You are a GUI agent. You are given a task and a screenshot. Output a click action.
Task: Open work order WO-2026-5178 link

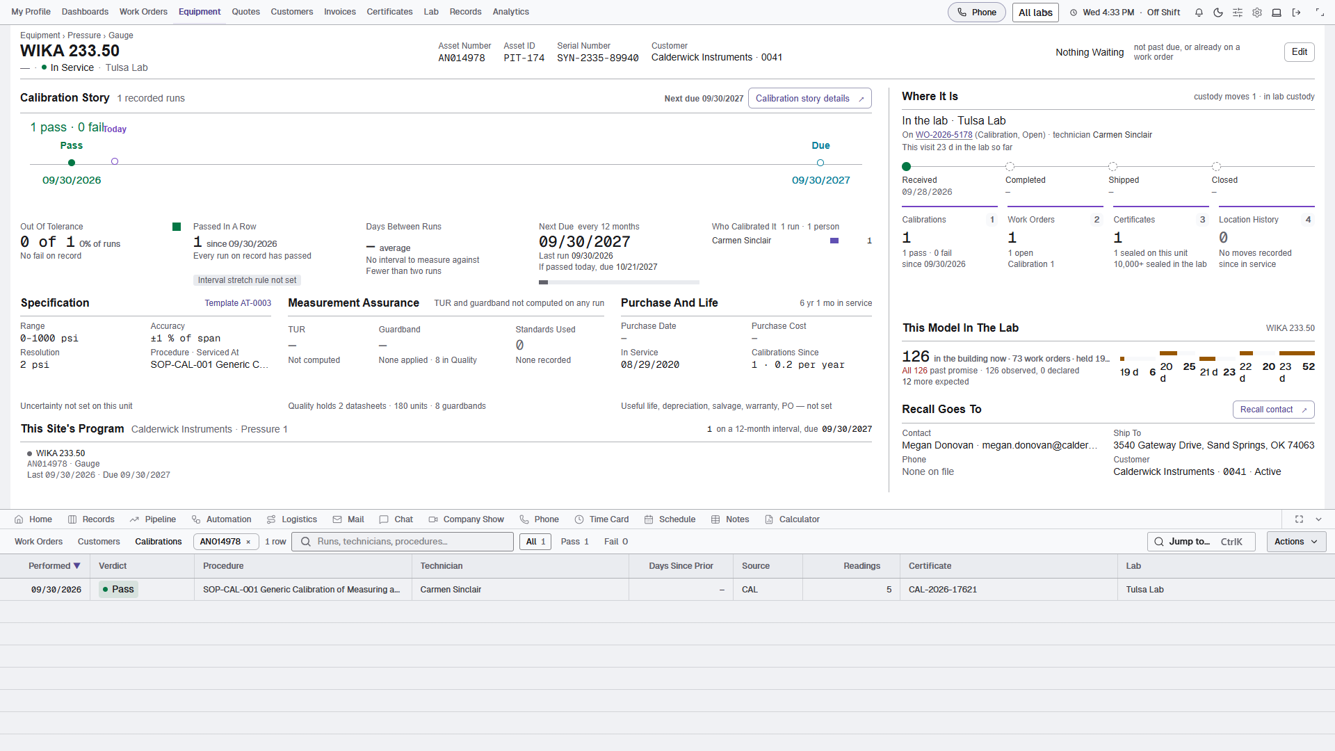point(944,135)
